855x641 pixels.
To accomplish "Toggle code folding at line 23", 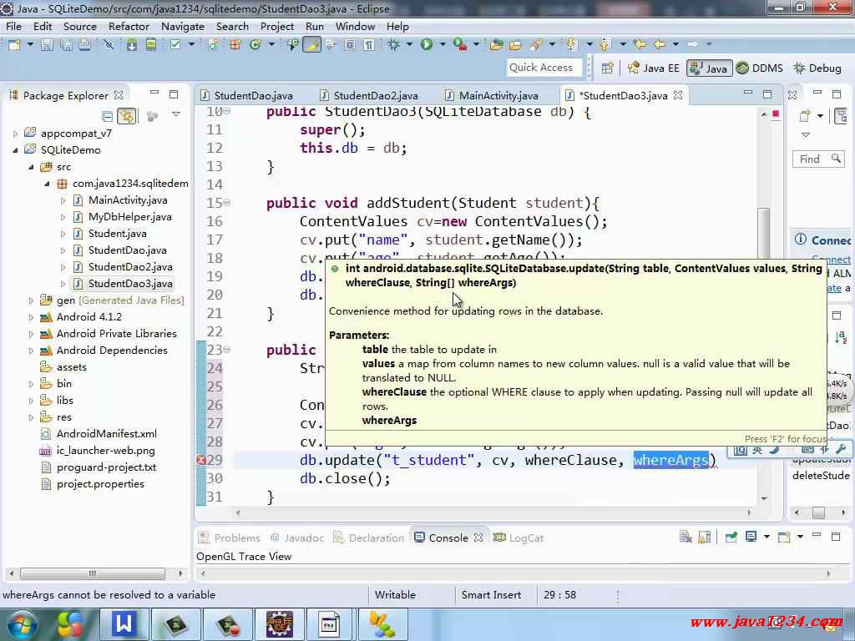I will point(227,350).
